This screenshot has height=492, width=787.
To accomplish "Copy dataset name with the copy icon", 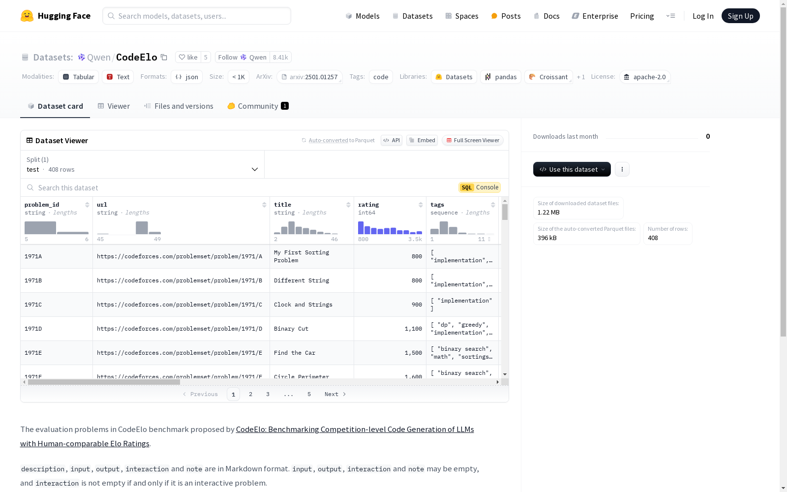I will tap(164, 57).
